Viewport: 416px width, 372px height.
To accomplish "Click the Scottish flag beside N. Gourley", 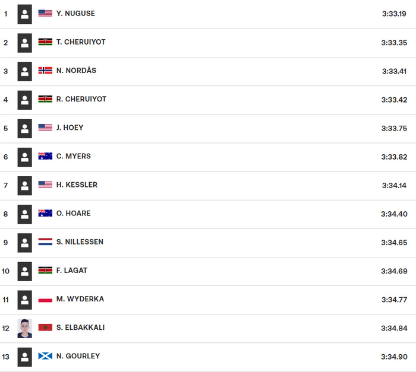I will coord(45,356).
